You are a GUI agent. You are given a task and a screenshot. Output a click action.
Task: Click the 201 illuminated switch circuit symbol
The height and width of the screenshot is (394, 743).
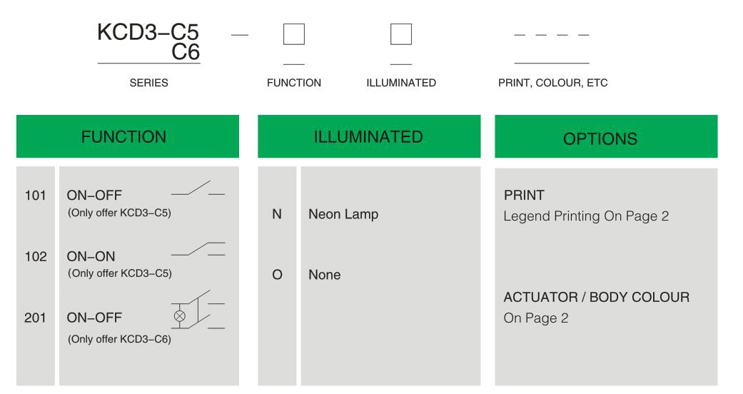point(198,310)
